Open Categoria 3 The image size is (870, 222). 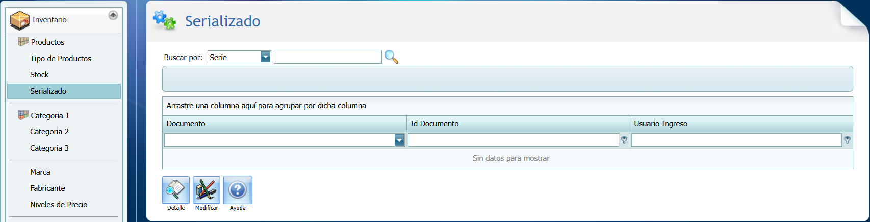point(49,148)
